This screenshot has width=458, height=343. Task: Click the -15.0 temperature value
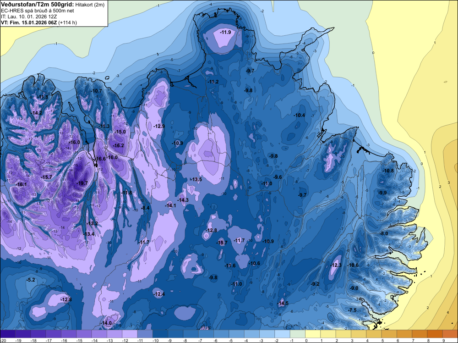(120, 132)
